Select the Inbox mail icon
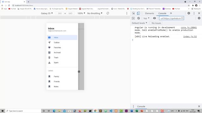 tap(49, 37)
